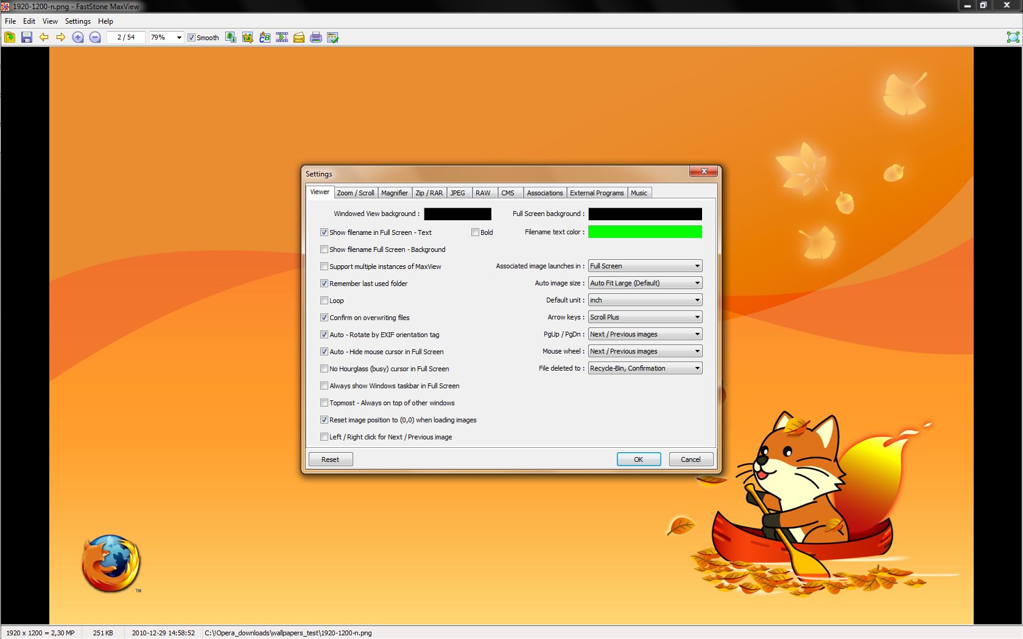Switch to the Music tab
Image resolution: width=1023 pixels, height=639 pixels.
pyautogui.click(x=639, y=193)
